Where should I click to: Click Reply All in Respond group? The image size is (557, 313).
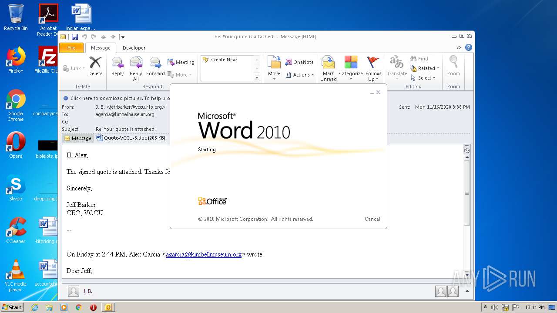(136, 69)
